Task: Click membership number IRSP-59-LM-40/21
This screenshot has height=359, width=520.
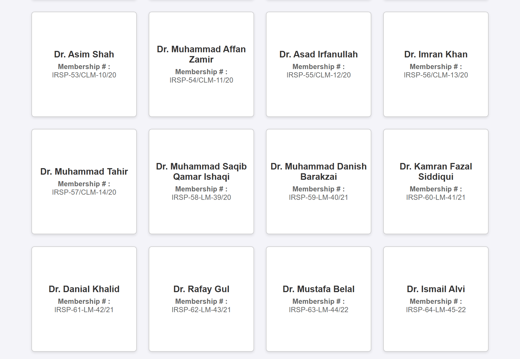Action: point(318,197)
